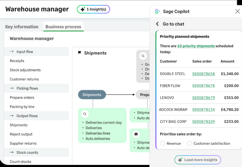
Task: Click the £4,780.20 amount
Action: coord(230,109)
